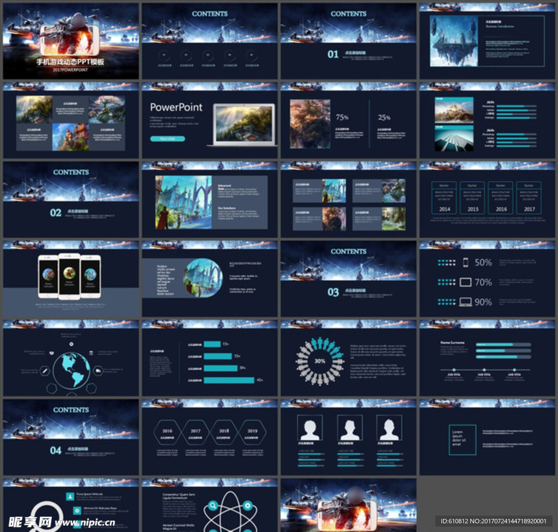Image resolution: width=558 pixels, height=532 pixels.
Task: Click the 2016 hexagon
Action: coord(167,432)
